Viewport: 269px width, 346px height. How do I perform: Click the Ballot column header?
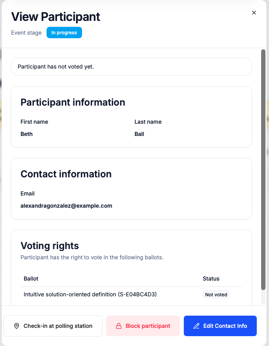point(31,279)
